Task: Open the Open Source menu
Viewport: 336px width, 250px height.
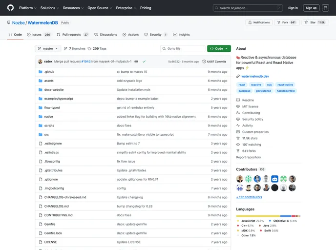Action: (100, 8)
